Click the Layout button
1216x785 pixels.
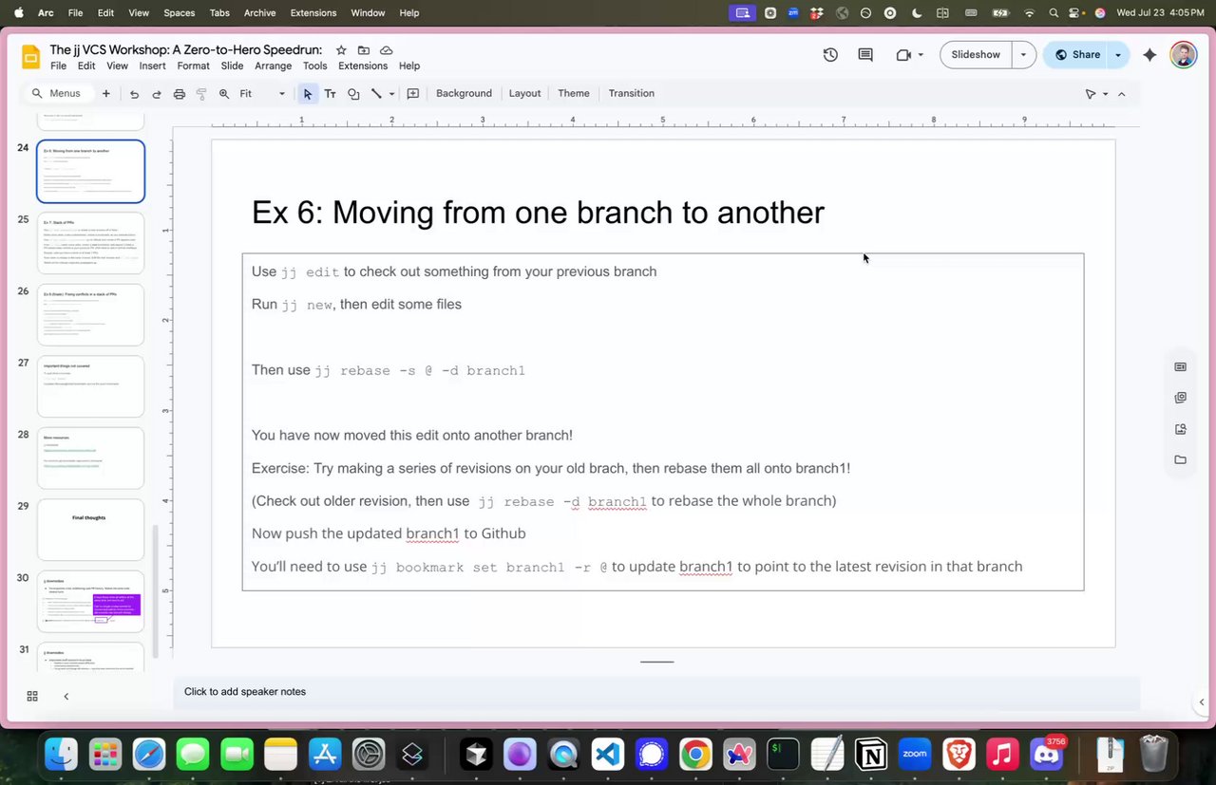(x=524, y=94)
